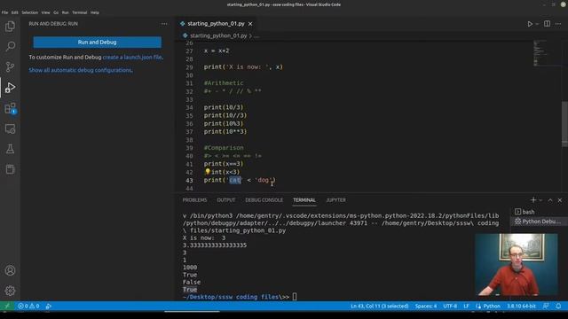Open the Terminal menu
568x319 pixels.
click(79, 12)
